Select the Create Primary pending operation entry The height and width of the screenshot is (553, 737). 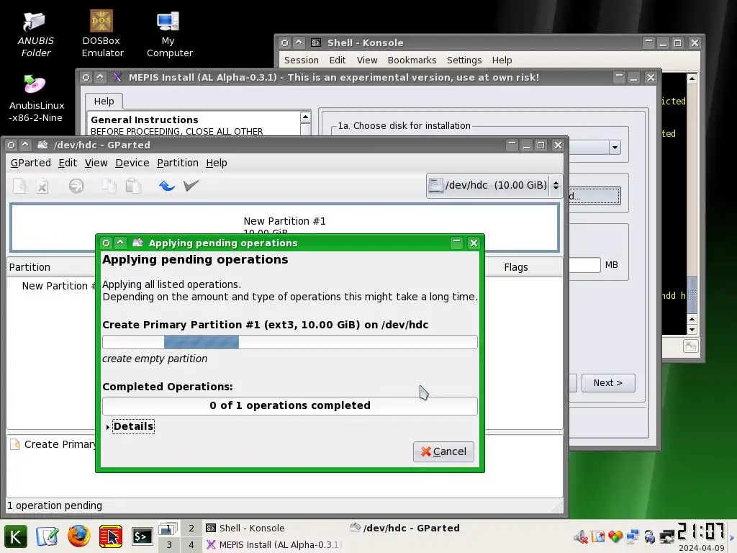(x=53, y=444)
